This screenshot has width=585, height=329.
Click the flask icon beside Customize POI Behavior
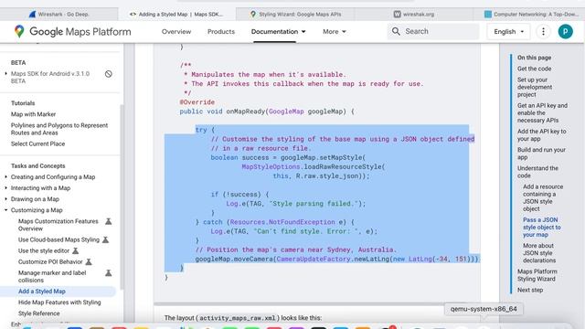point(89,262)
